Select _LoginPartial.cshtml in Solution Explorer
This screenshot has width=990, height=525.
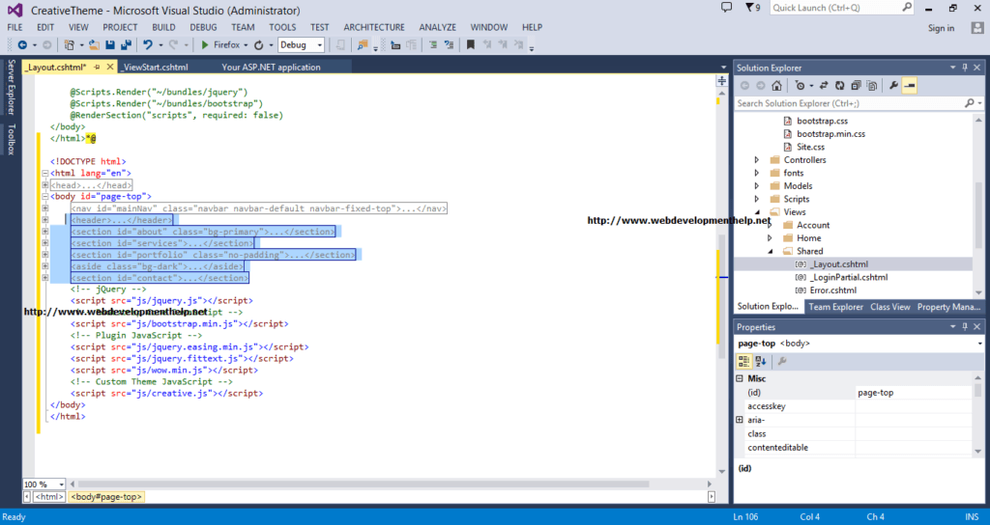(849, 277)
